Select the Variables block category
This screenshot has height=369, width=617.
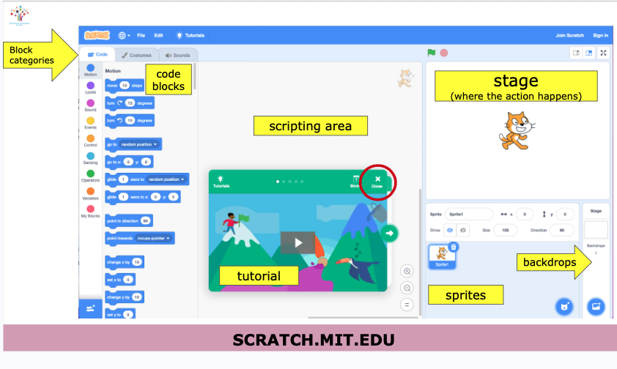[91, 194]
